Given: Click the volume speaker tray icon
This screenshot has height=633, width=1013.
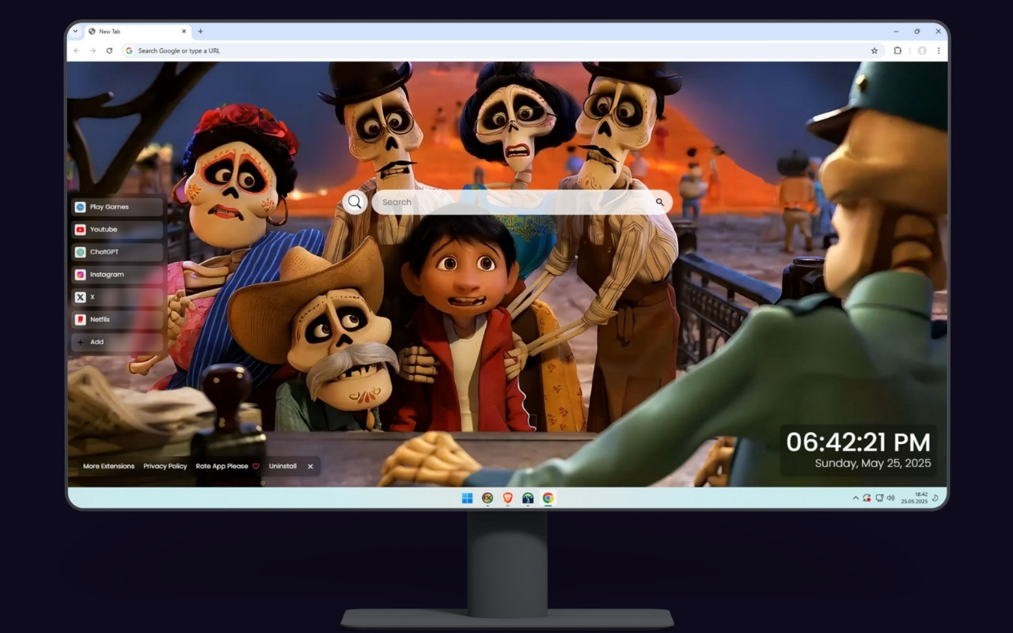Looking at the screenshot, I should pyautogui.click(x=890, y=498).
